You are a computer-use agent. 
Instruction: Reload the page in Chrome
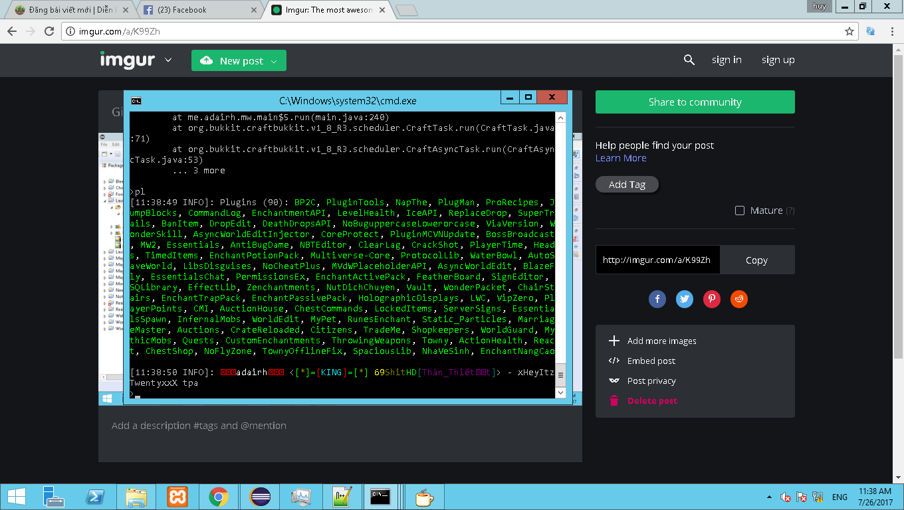point(49,31)
